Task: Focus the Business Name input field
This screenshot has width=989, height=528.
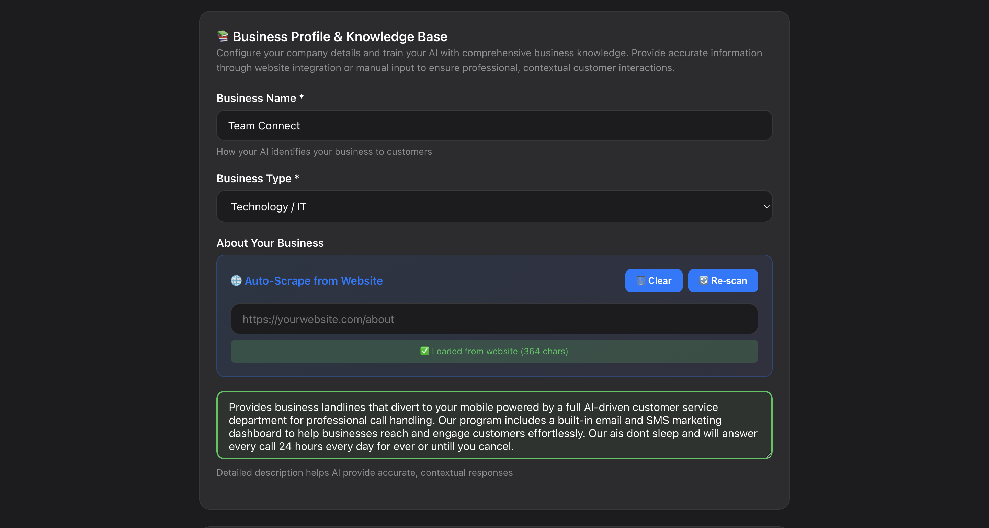Action: (x=494, y=125)
